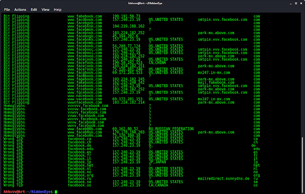The image size is (305, 194).
Task: Click IP address 103.224.182.214
Action: [x=129, y=102]
